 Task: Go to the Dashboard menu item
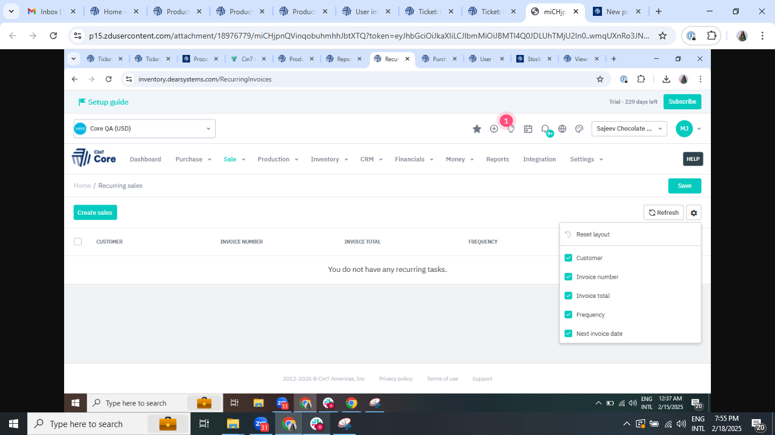click(x=145, y=159)
